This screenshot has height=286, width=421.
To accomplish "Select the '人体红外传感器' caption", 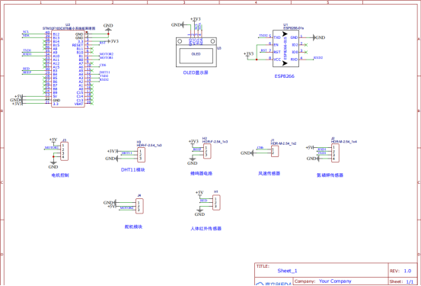I will 206,229.
